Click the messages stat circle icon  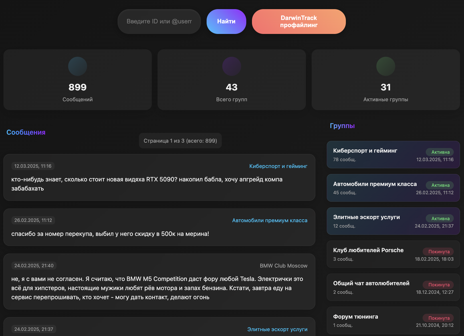click(x=78, y=66)
